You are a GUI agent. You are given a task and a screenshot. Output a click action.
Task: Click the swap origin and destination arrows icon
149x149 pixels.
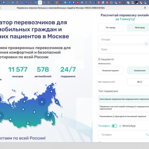coord(146,44)
